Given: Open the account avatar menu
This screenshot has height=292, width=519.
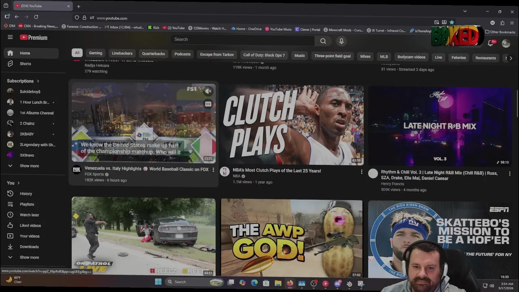Looking at the screenshot, I should coord(506,43).
